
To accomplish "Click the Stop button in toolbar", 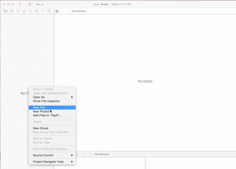I will 29,4.
